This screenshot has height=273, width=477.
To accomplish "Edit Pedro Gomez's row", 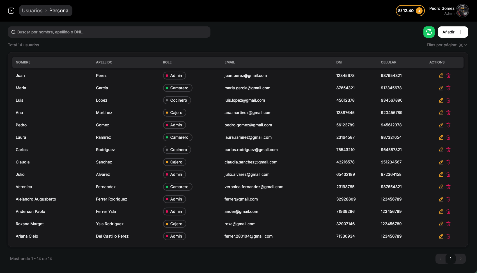I will [441, 125].
